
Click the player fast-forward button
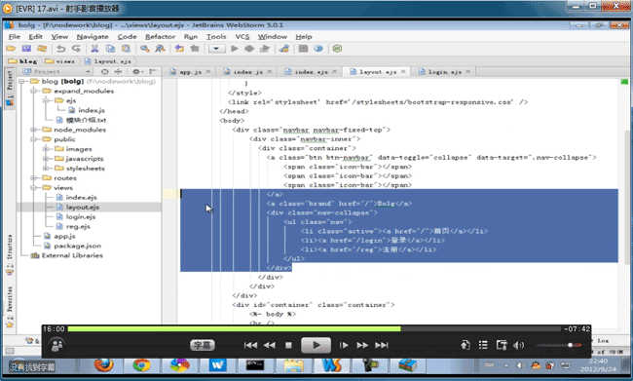pyautogui.click(x=362, y=345)
